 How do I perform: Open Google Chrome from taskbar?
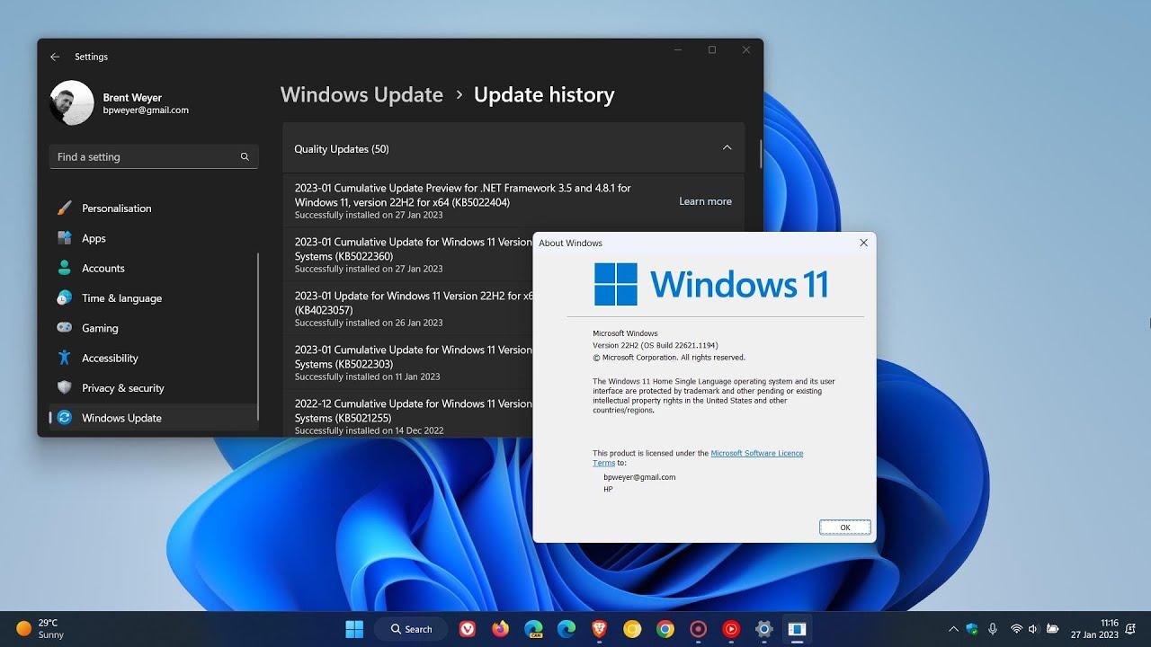coord(665,629)
